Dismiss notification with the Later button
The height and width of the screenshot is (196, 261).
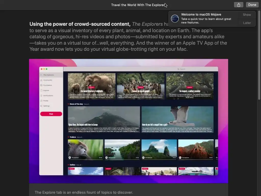point(247,23)
